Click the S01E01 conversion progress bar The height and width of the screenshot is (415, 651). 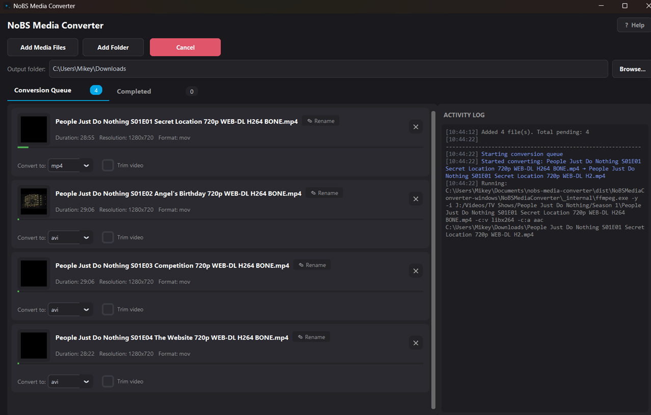click(220, 147)
